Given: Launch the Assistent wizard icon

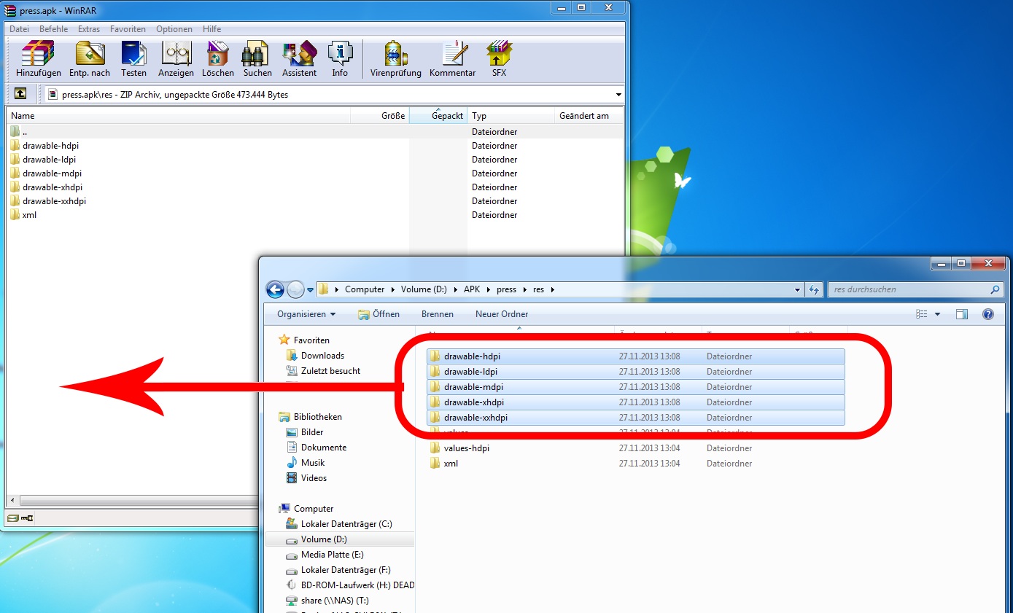Looking at the screenshot, I should coord(299,58).
